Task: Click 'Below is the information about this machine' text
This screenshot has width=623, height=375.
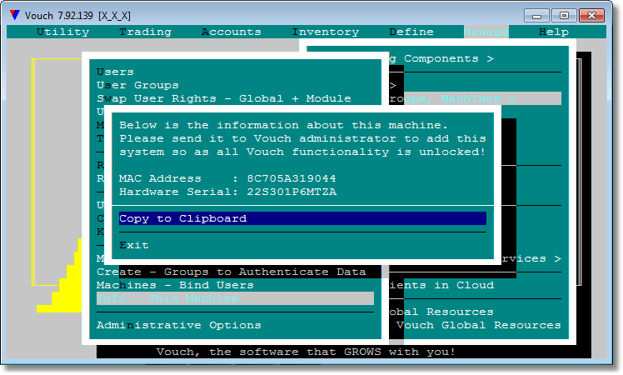Action: pyautogui.click(x=284, y=125)
